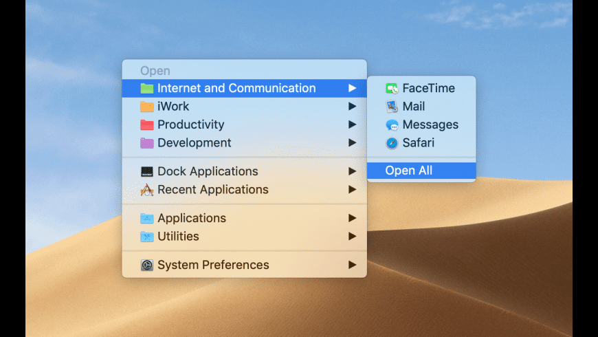Image resolution: width=598 pixels, height=337 pixels.
Task: Open the Applications menu entry
Action: click(245, 218)
